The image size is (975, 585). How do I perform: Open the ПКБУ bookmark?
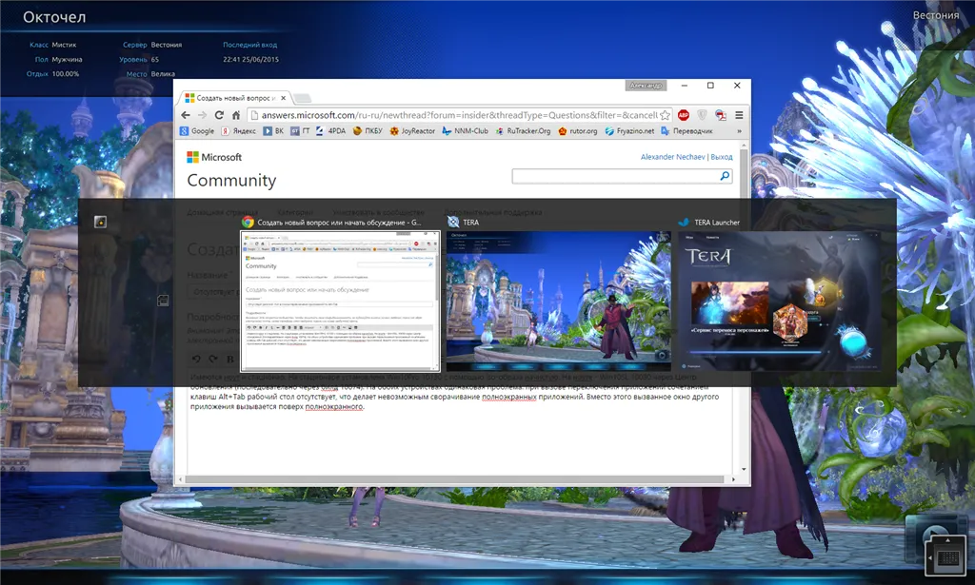pos(368,131)
